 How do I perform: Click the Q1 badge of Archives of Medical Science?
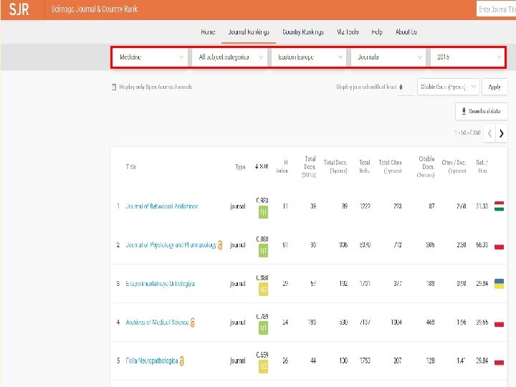tap(263, 328)
